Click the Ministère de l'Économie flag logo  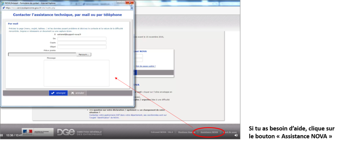[x=38, y=132]
